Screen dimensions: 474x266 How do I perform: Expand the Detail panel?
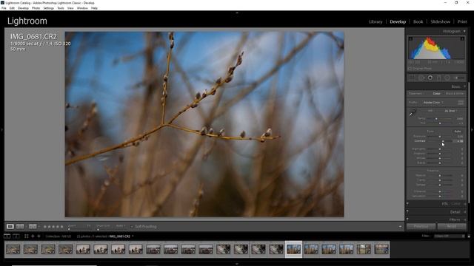465,212
